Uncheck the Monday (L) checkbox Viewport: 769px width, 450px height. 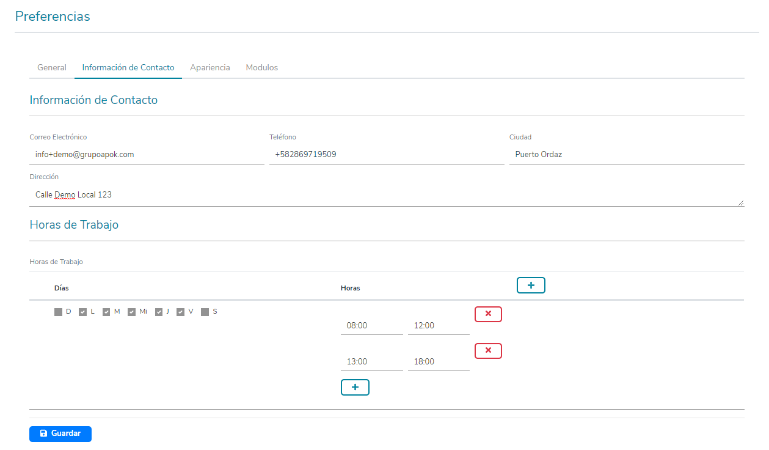pyautogui.click(x=83, y=312)
